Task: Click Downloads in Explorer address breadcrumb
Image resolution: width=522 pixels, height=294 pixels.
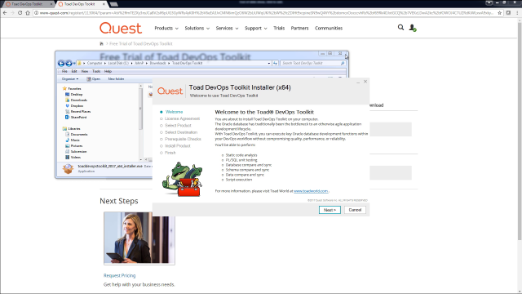Action: point(157,63)
